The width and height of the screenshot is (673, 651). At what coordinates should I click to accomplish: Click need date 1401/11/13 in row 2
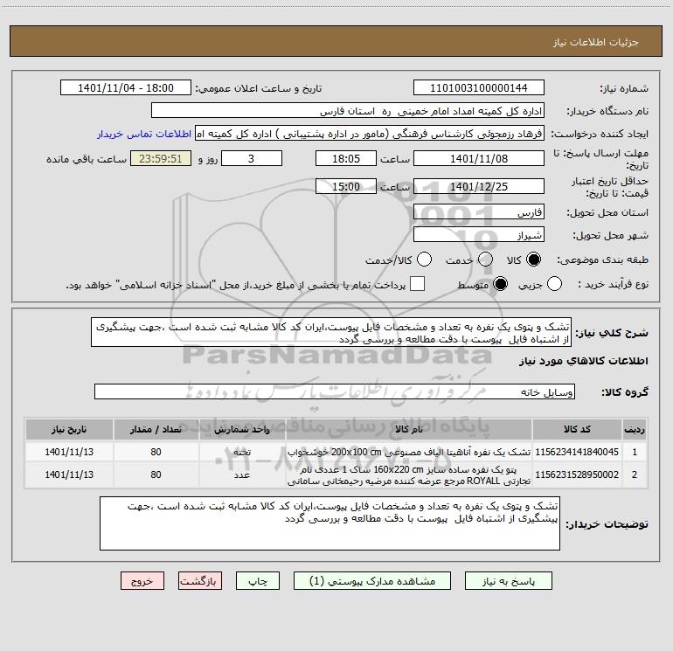coord(69,474)
